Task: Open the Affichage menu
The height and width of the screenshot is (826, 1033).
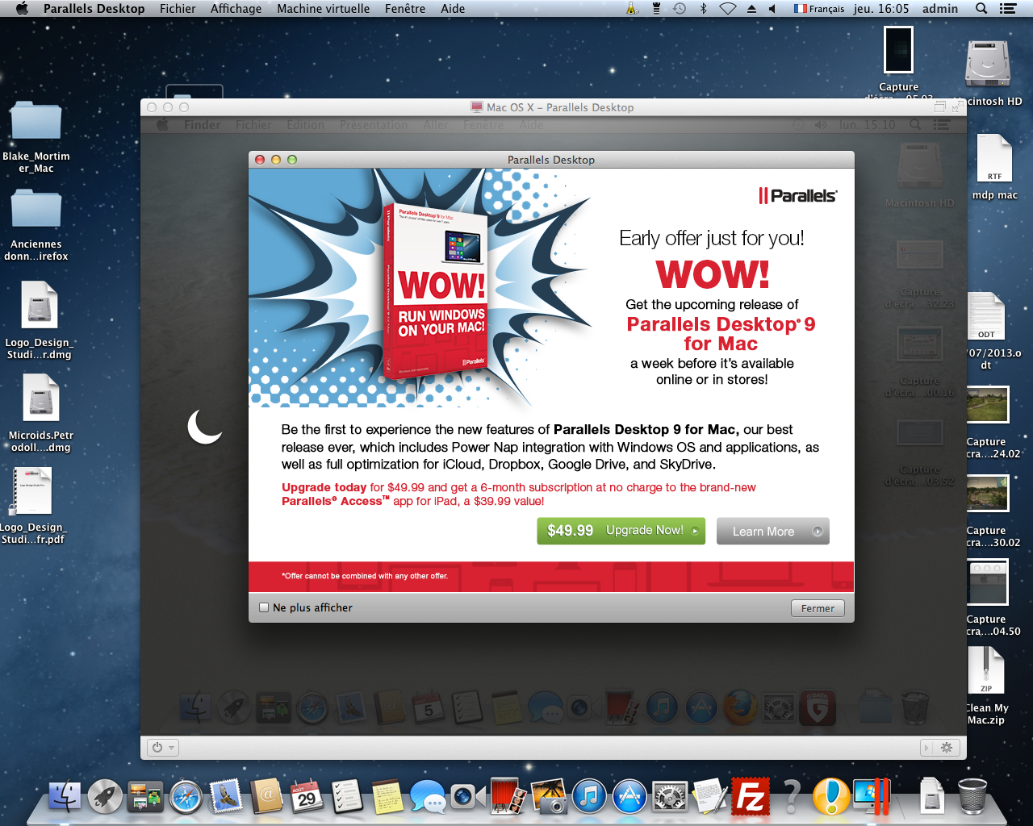Action: (x=236, y=9)
